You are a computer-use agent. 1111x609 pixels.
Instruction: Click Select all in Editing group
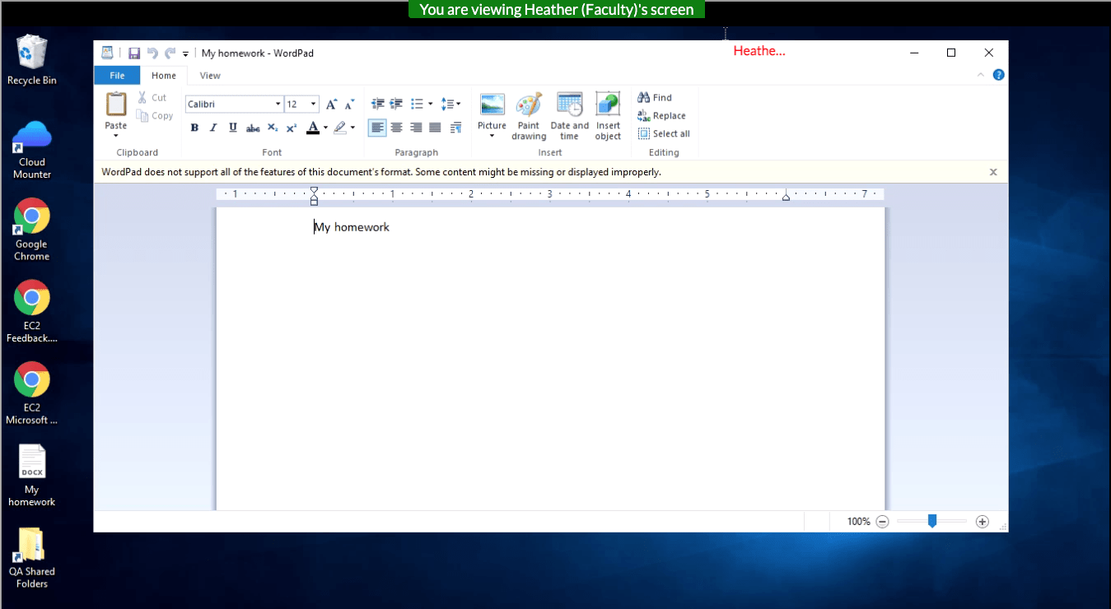664,134
